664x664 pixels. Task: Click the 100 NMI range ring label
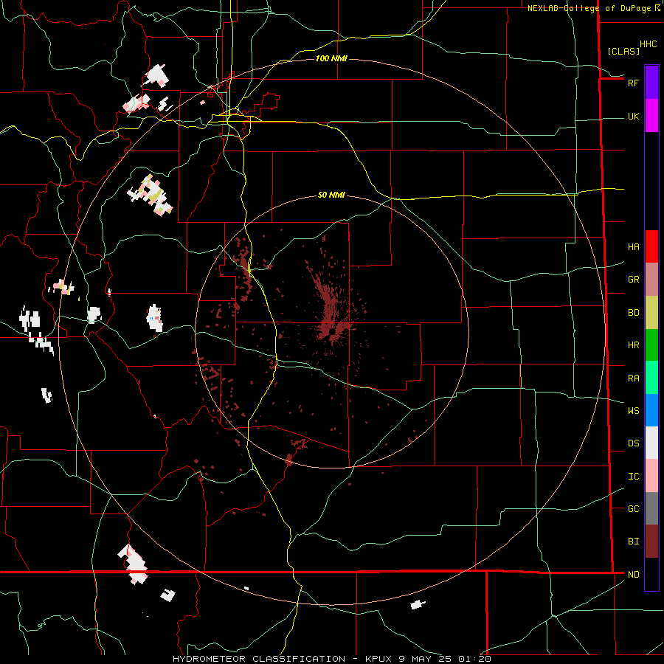(x=331, y=58)
